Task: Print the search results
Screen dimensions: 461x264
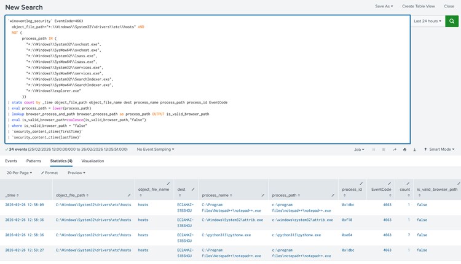Action: point(404,150)
